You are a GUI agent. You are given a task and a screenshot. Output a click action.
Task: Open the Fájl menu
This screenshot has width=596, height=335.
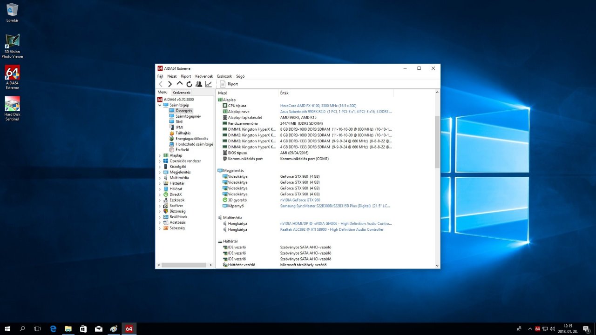160,76
